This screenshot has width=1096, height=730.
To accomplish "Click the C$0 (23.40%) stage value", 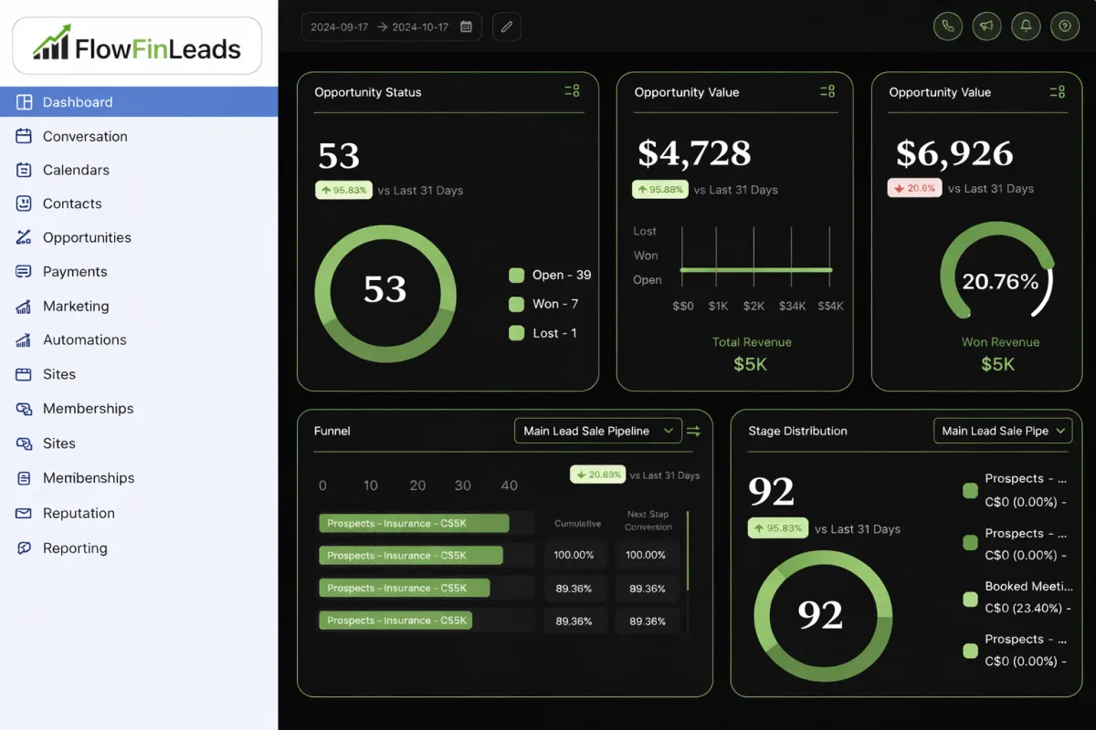I will coord(1027,608).
